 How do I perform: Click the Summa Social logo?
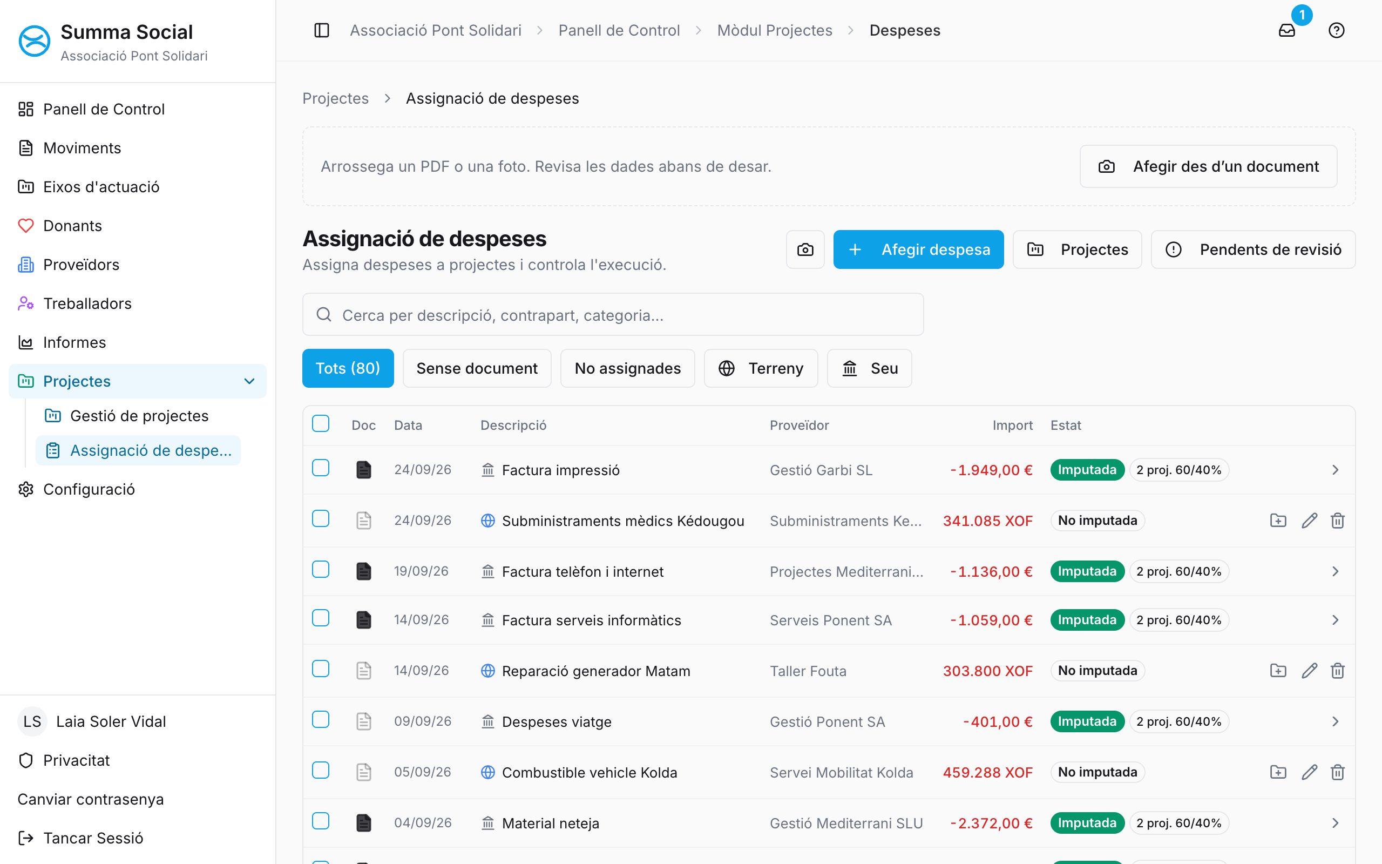pos(34,41)
